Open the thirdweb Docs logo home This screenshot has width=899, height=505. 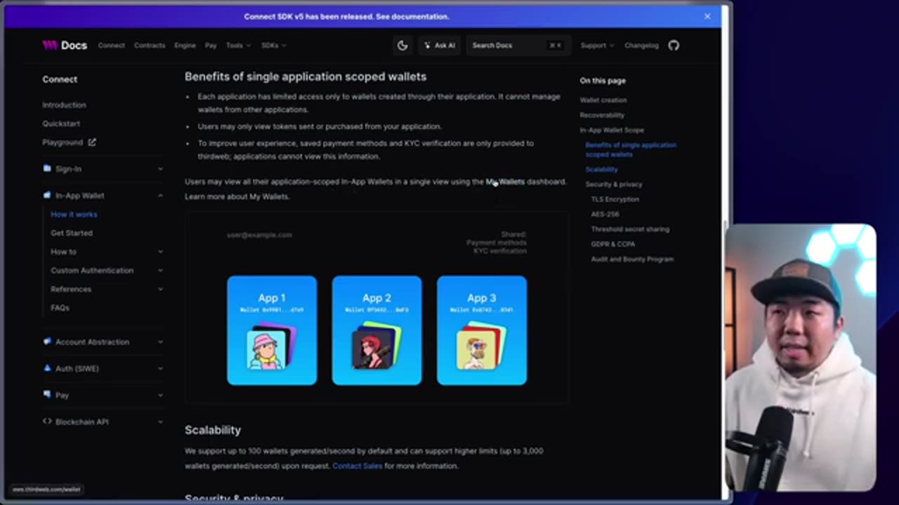(65, 45)
